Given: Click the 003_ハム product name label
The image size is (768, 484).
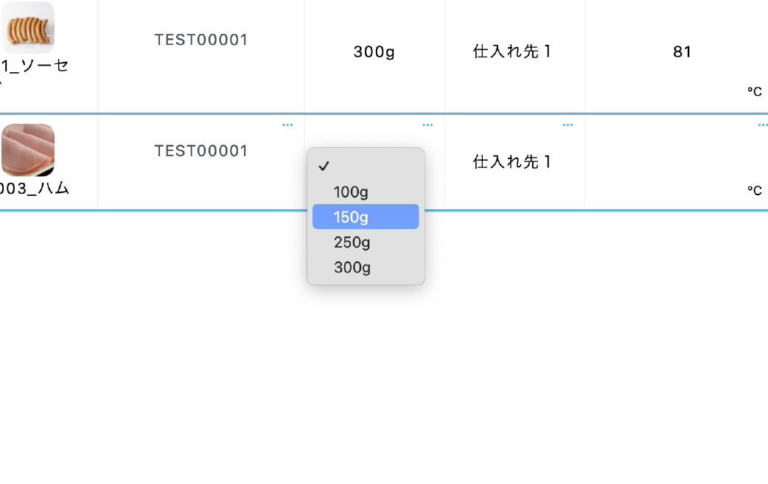Looking at the screenshot, I should pos(35,188).
